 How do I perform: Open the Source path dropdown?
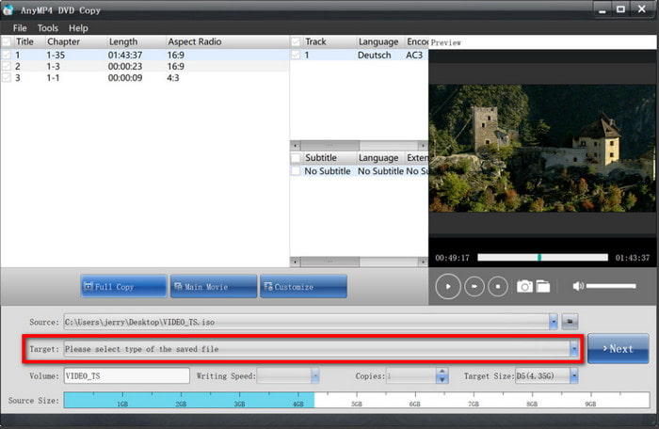click(554, 322)
